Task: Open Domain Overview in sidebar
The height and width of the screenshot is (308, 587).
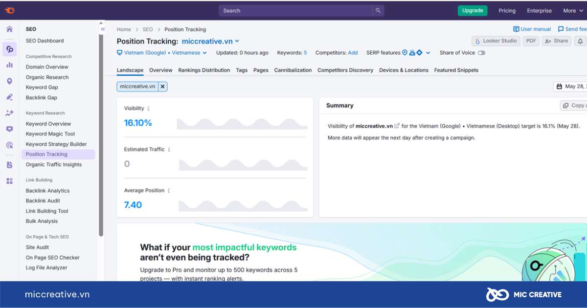Action: tap(47, 67)
